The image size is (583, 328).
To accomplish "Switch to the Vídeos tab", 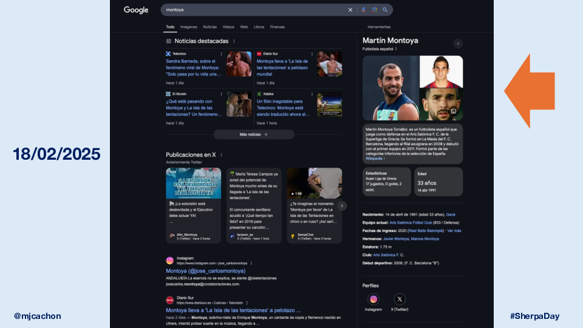I will [x=228, y=27].
